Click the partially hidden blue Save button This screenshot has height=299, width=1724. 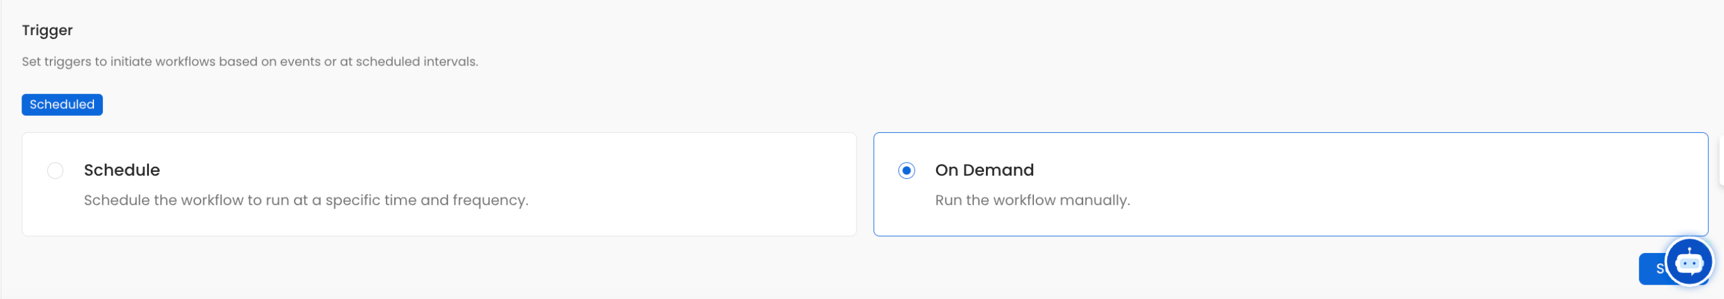point(1651,269)
